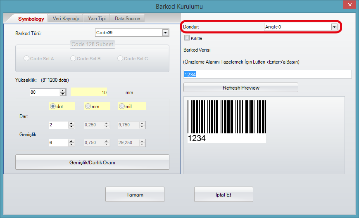The height and width of the screenshot is (218, 359).
Task: Enable the Kilitle checkbox
Action: click(x=187, y=38)
